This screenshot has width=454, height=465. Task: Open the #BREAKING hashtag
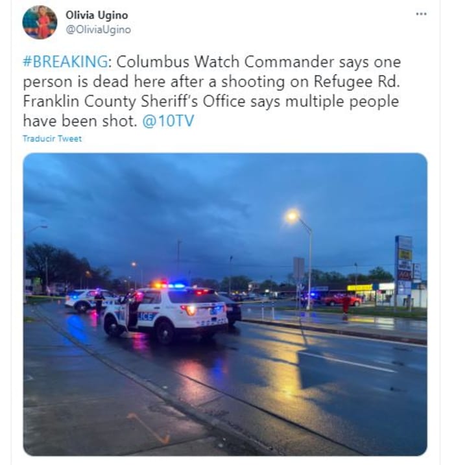tap(66, 62)
